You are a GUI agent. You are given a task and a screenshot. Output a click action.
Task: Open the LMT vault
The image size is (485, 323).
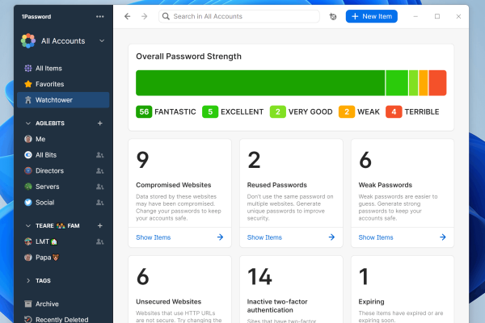(x=63, y=241)
